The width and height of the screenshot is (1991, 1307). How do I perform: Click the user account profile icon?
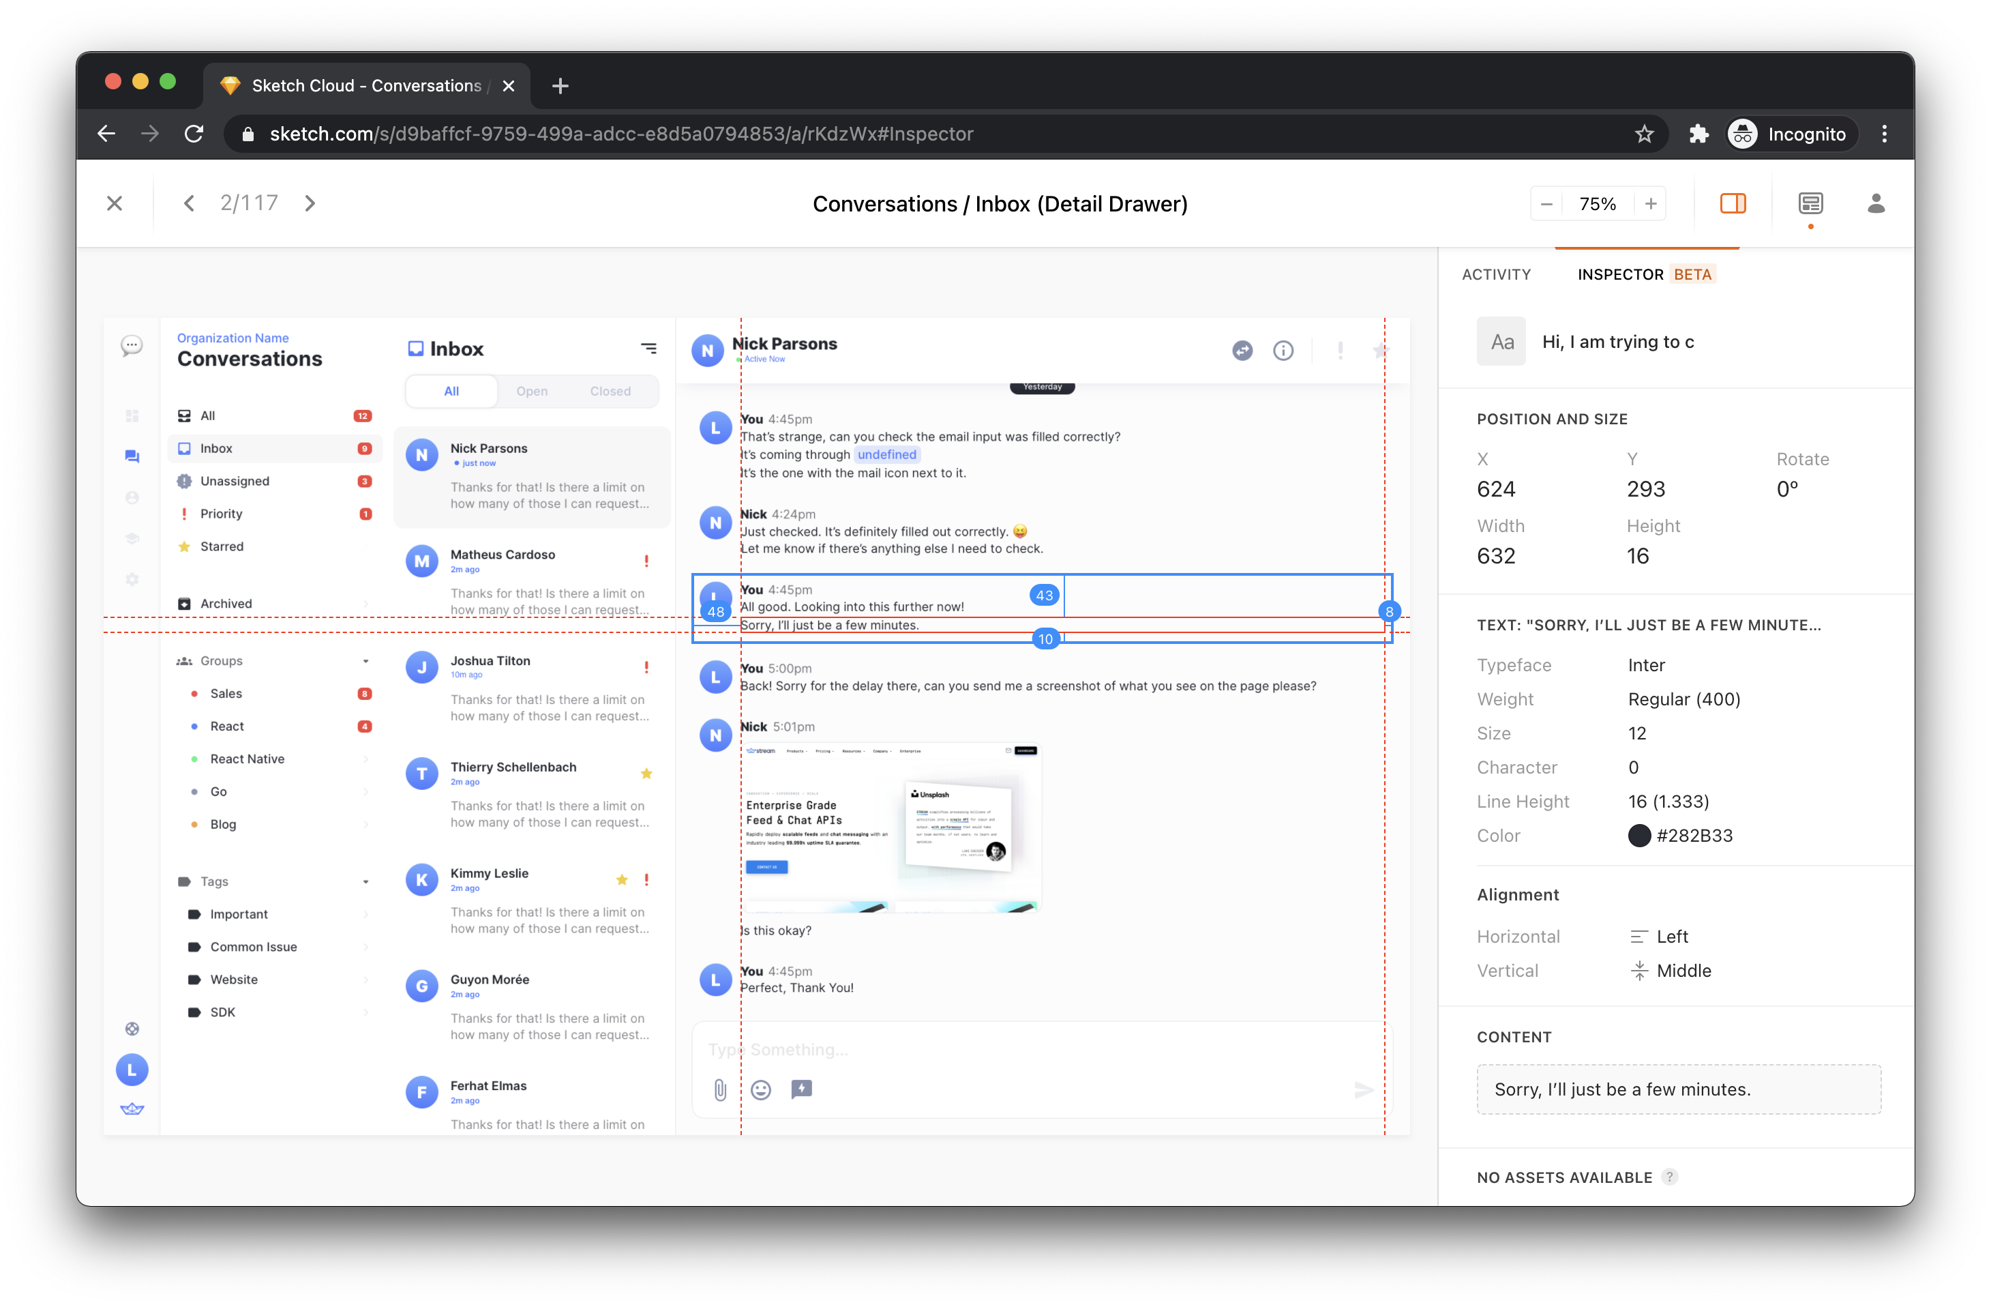[1876, 203]
